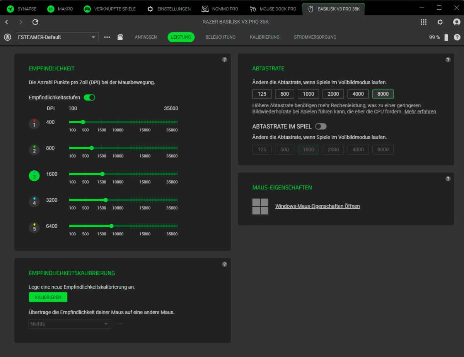The height and width of the screenshot is (357, 464).
Task: Click the disabled three-dot button beside Nichts
Action: [x=120, y=324]
